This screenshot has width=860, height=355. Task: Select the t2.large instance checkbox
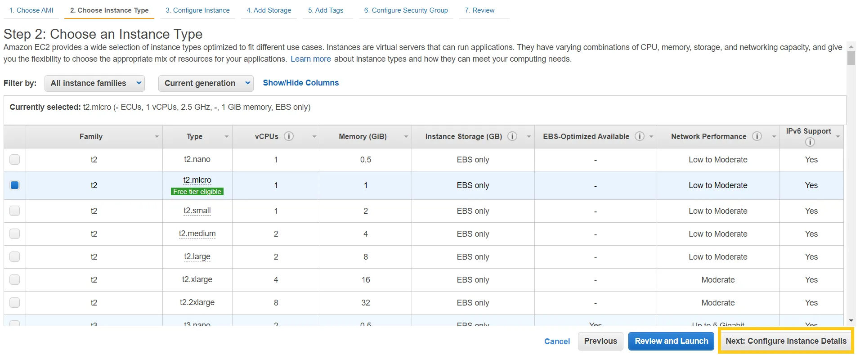point(15,256)
